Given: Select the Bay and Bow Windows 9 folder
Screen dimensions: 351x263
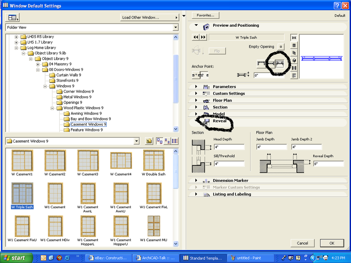Looking at the screenshot, I should pyautogui.click(x=91, y=119).
